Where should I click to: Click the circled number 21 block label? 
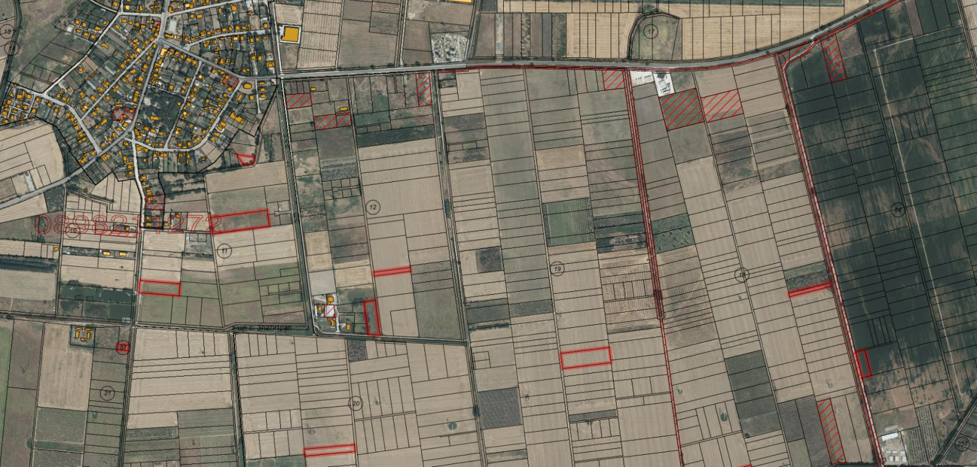coord(108,393)
